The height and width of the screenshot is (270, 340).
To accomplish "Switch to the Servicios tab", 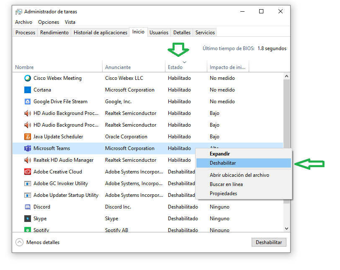I will click(x=205, y=33).
